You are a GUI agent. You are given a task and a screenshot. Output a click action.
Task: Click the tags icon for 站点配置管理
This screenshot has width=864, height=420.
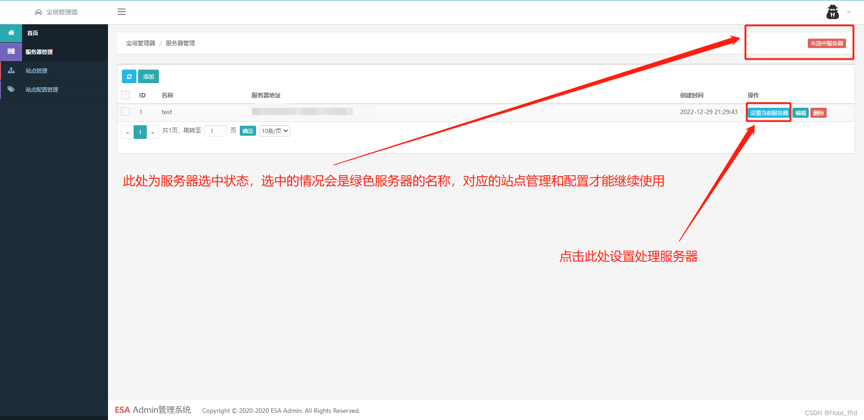click(11, 89)
